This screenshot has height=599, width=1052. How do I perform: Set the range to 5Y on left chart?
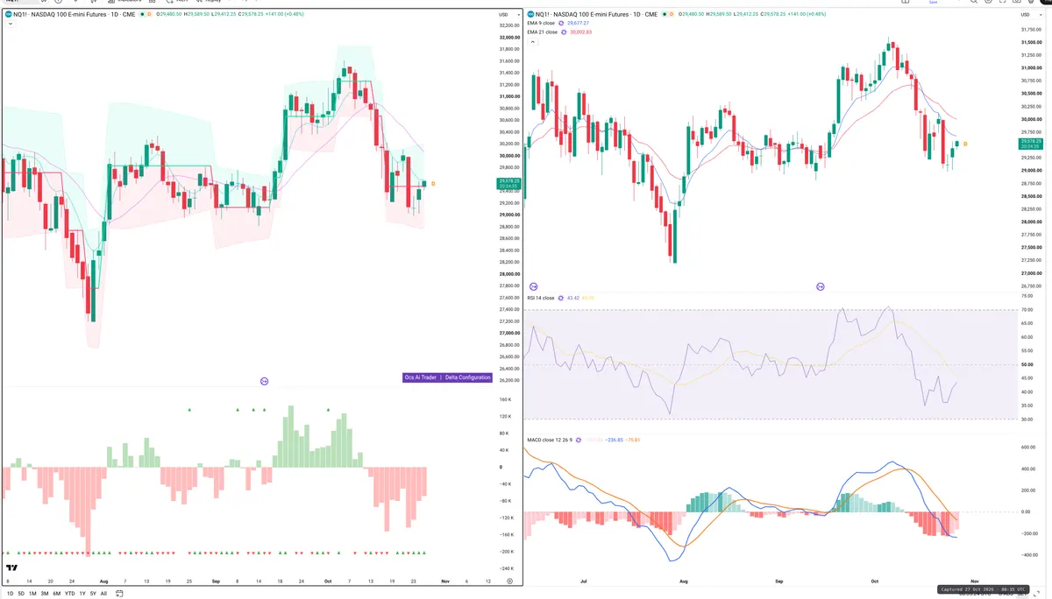coord(93,594)
